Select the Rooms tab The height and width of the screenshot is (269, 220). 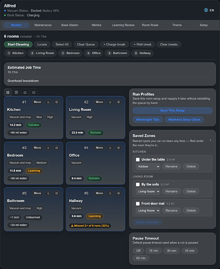(x=16, y=25)
